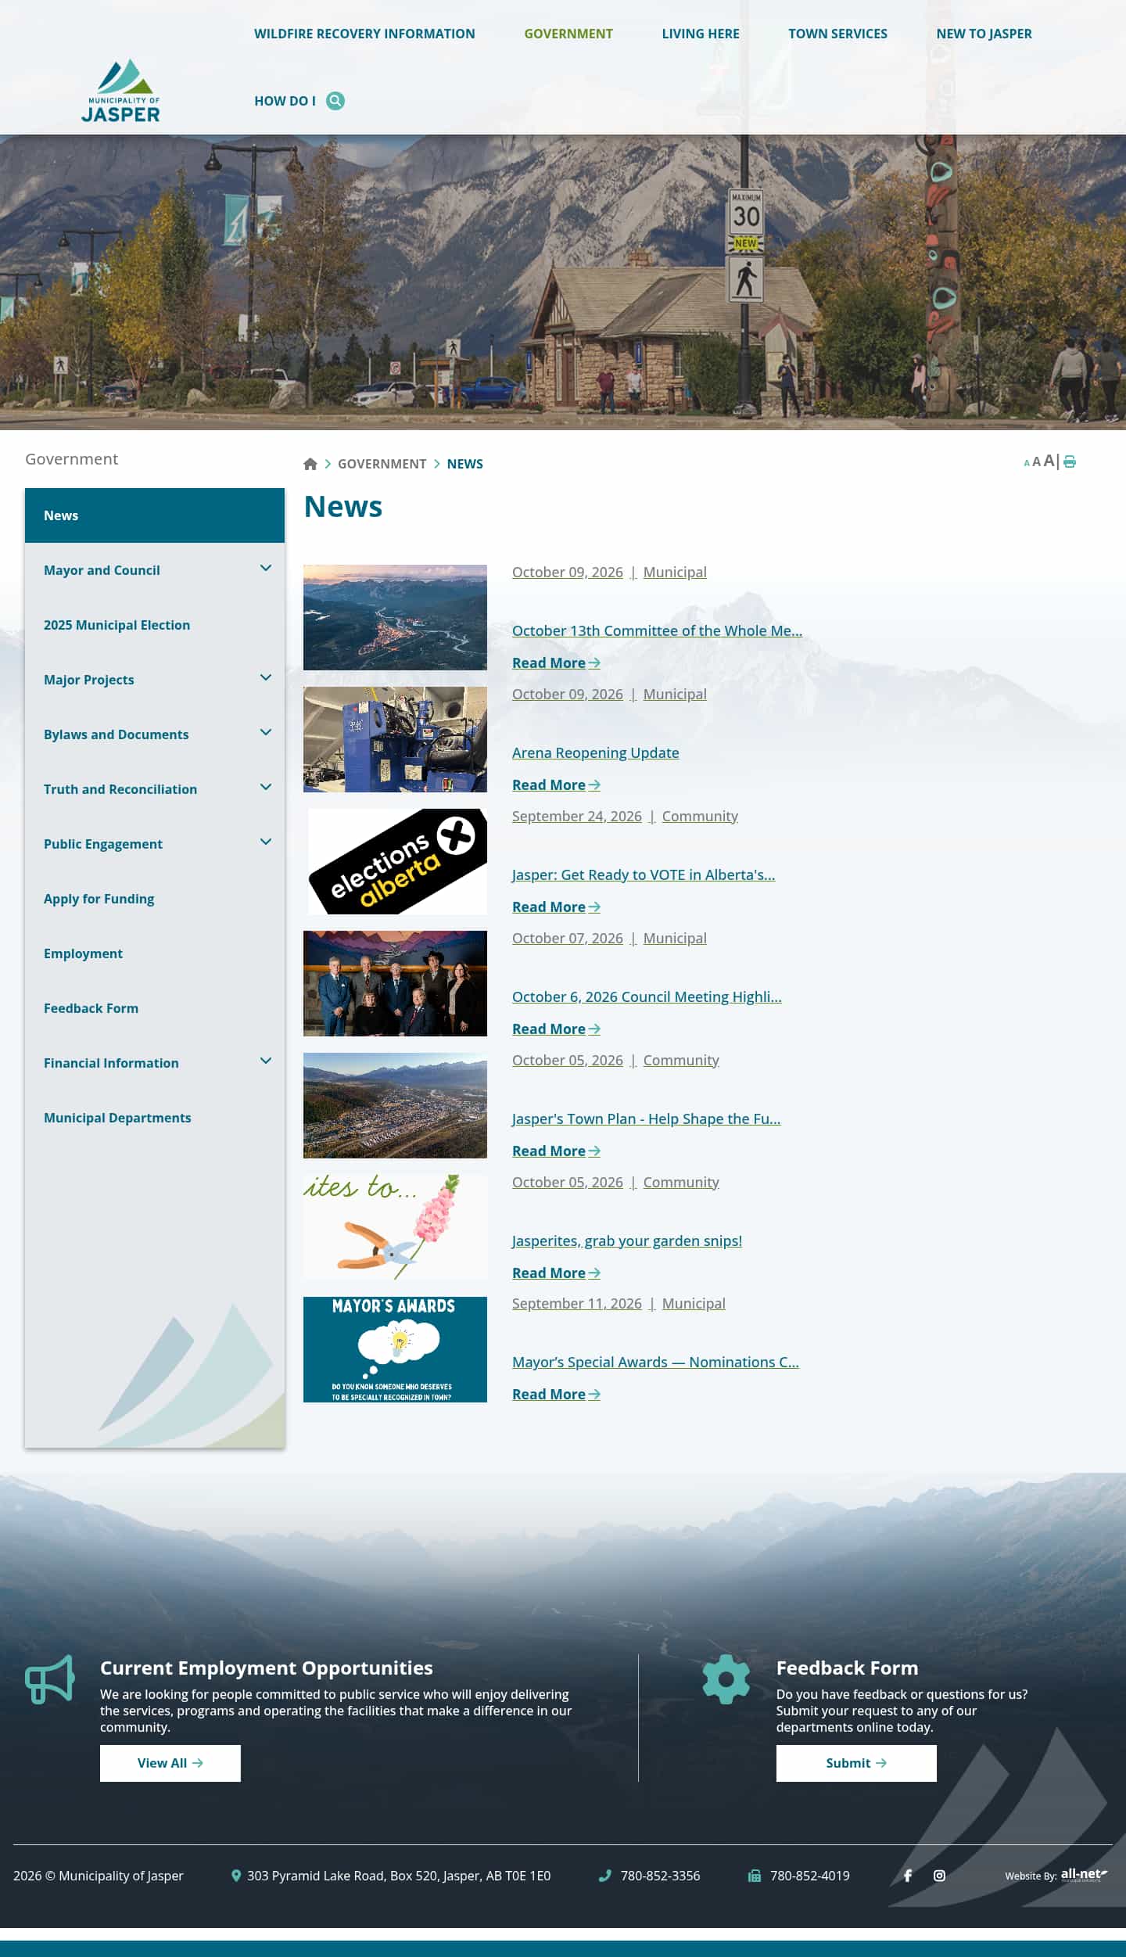Viewport: 1126px width, 1957px height.
Task: Click the Municipality of Jasper logo
Action: point(120,91)
